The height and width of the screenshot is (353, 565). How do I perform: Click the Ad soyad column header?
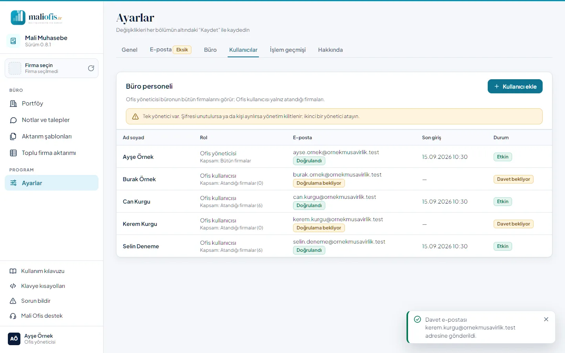(x=133, y=138)
